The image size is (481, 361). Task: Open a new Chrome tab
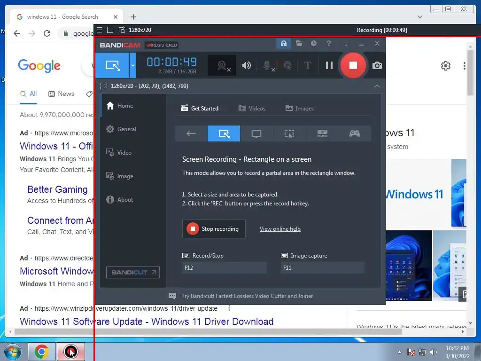133,17
